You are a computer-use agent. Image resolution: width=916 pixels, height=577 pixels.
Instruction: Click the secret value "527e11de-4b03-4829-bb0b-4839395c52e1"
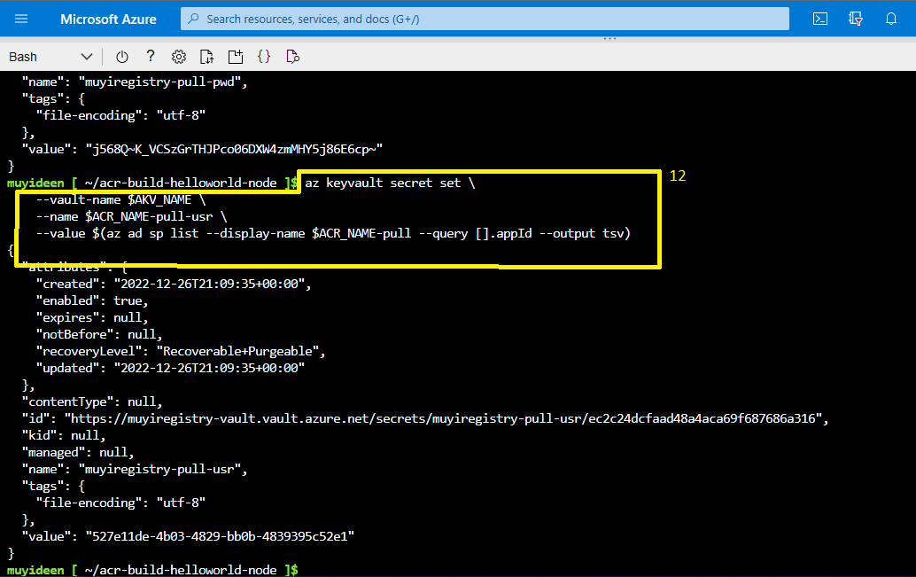click(220, 536)
